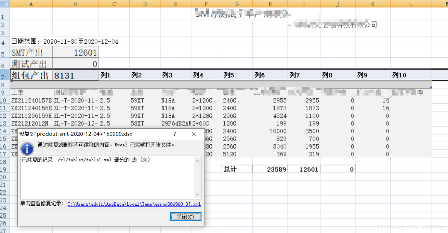Click the Help question mark in the dialog title bar
This screenshot has width=448, height=233.
point(174,134)
